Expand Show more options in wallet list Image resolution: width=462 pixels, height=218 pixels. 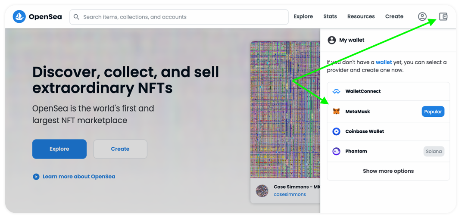[388, 171]
